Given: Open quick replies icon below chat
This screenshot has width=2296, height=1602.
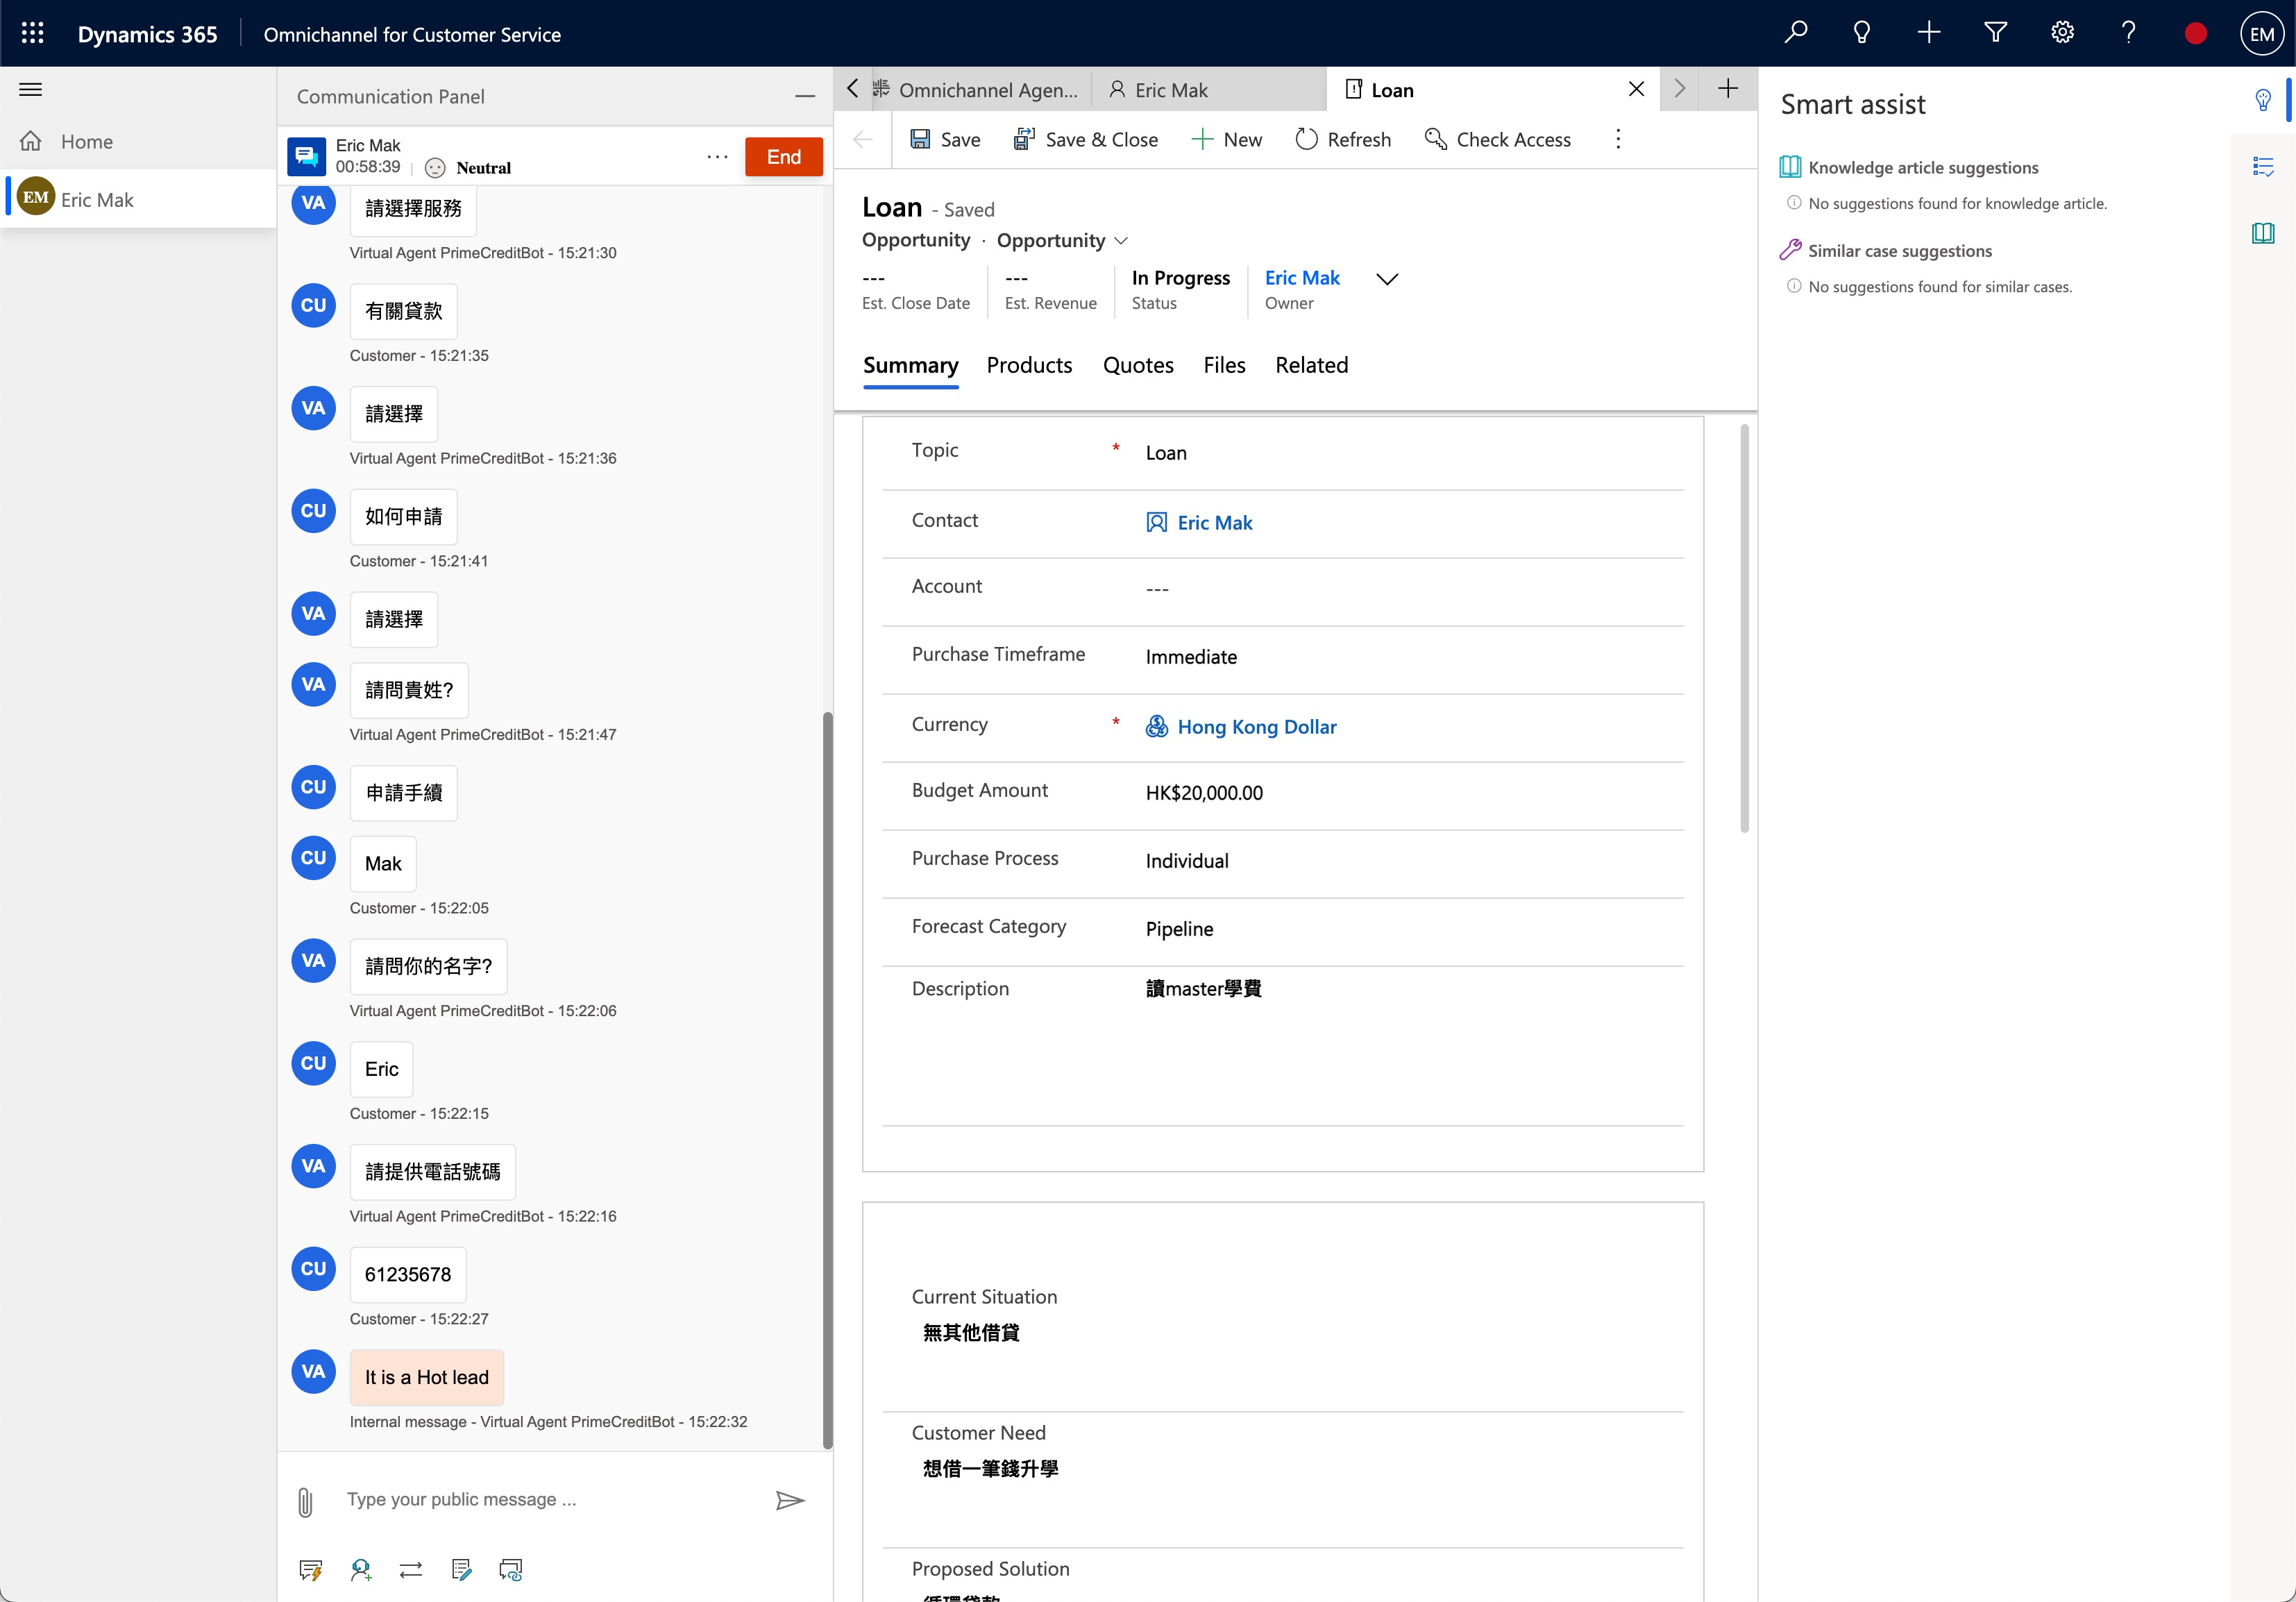Looking at the screenshot, I should pos(311,1570).
